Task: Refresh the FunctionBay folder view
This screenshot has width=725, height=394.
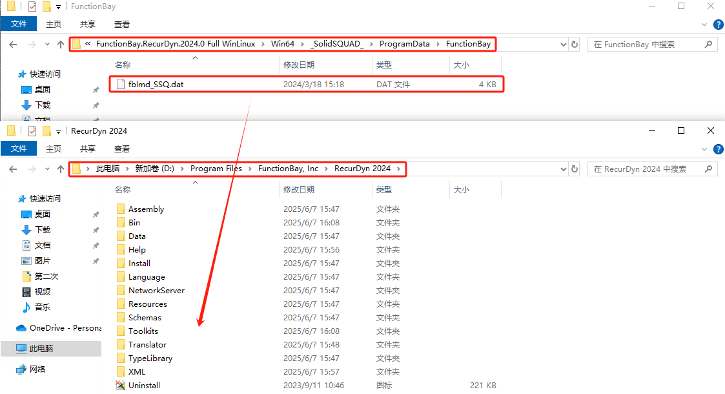Action: 575,45
